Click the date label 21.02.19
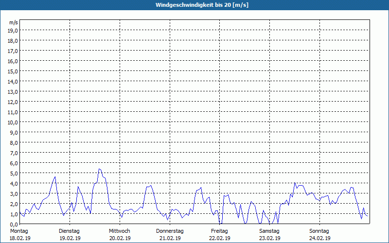 click(x=170, y=238)
